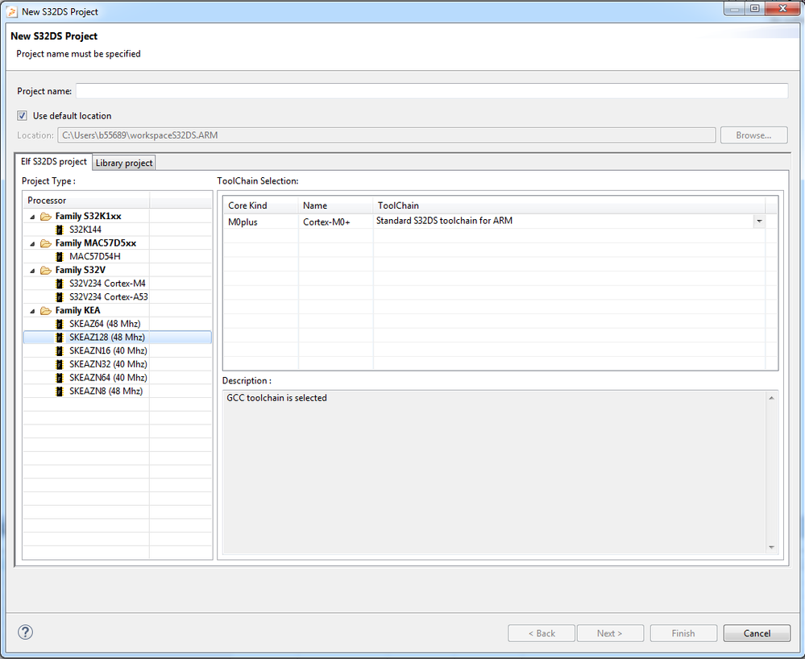Collapse the Family KEA tree node
Image resolution: width=805 pixels, height=659 pixels.
(32, 310)
